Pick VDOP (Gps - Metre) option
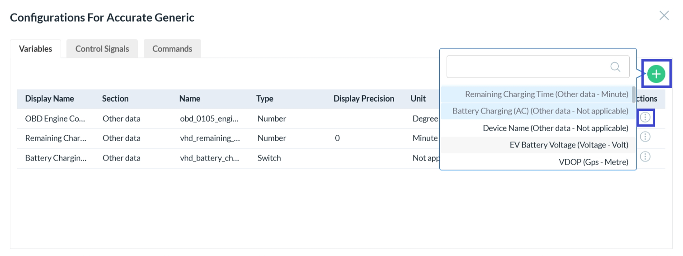 (593, 162)
